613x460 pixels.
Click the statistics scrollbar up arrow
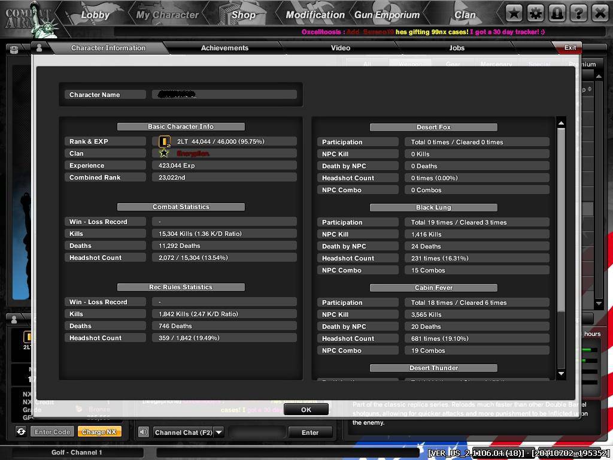[561, 123]
